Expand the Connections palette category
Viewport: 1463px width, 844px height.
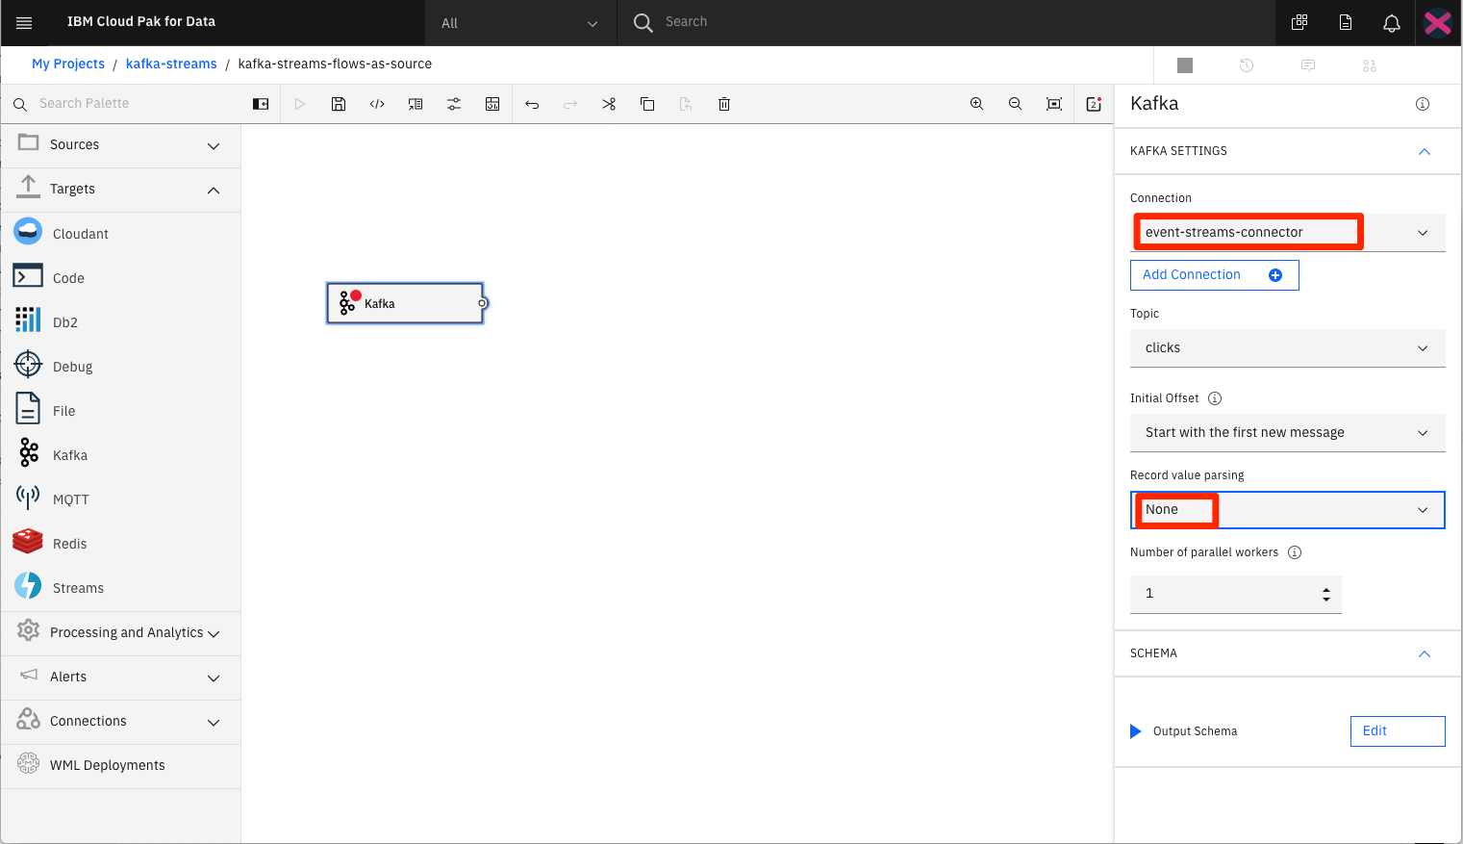tap(121, 721)
